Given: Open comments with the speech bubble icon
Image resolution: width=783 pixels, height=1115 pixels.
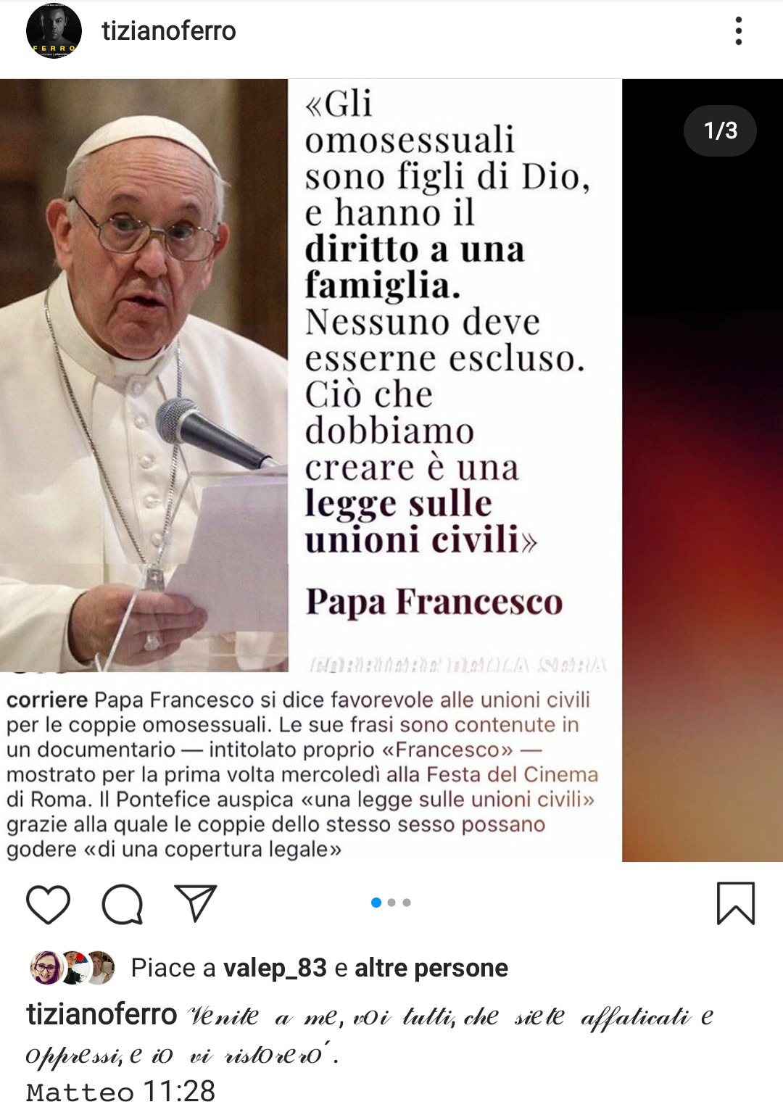Looking at the screenshot, I should click(123, 904).
